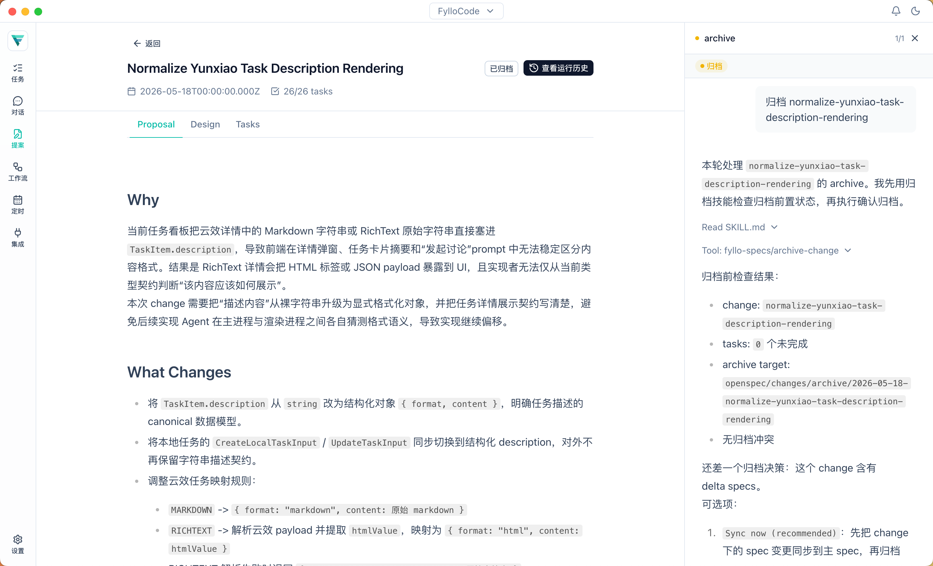Click the archive target path code text
Screen dimensions: 933x566
coord(816,401)
